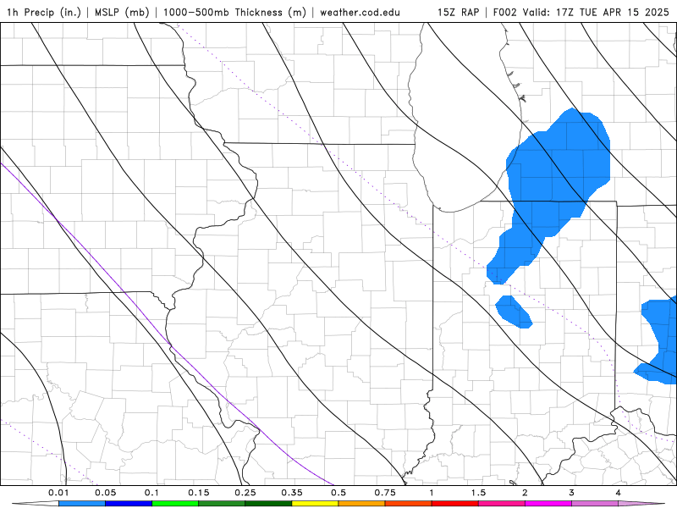Click the legend value 2
Screen dimensions: 677x508
525,493
